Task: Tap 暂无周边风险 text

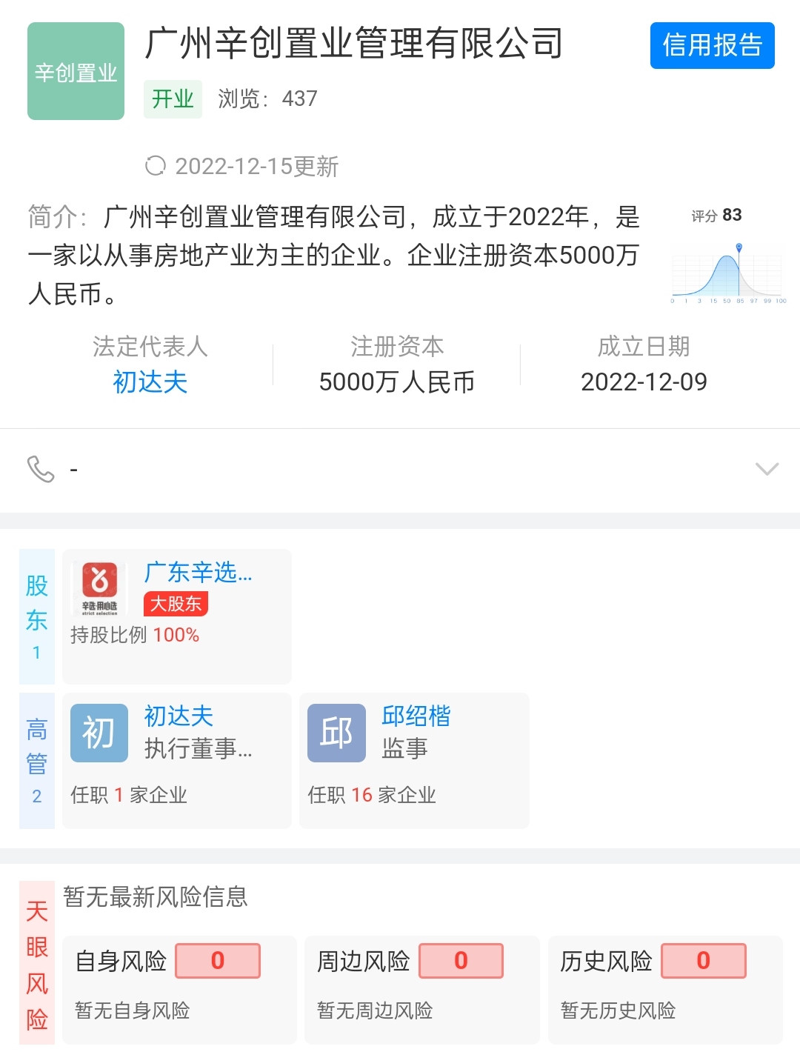Action: (x=375, y=1011)
